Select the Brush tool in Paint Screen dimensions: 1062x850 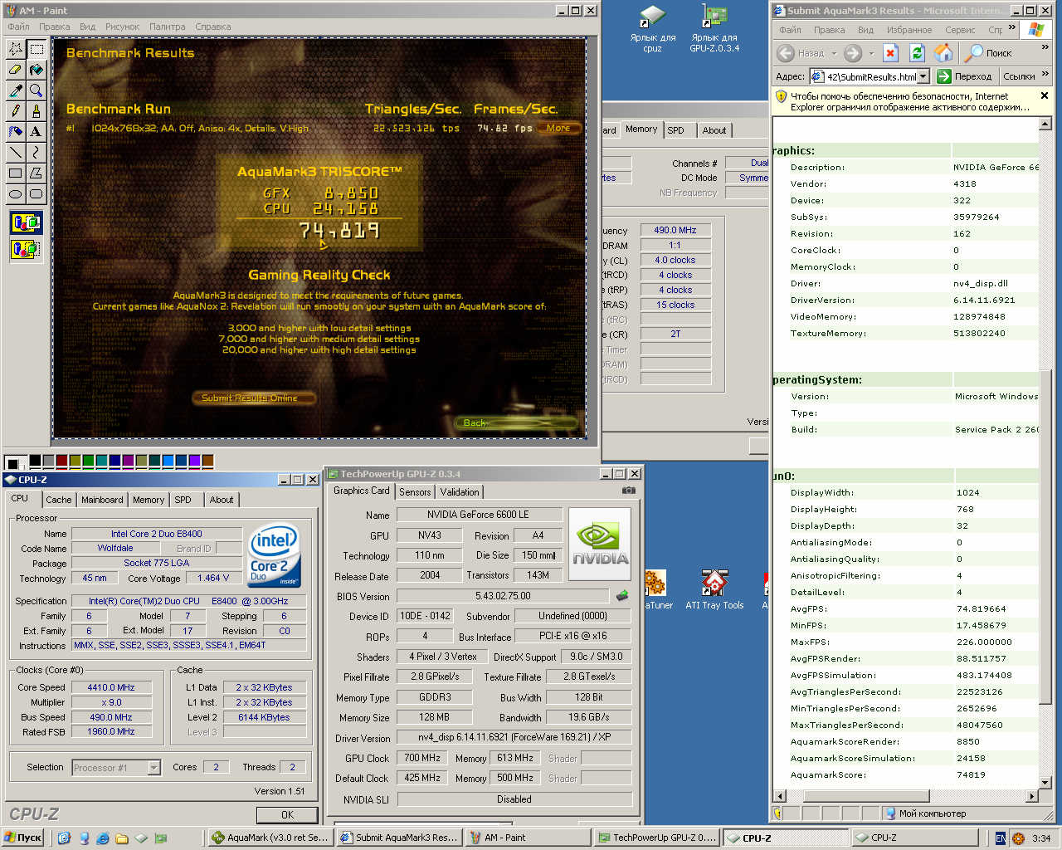tap(36, 111)
